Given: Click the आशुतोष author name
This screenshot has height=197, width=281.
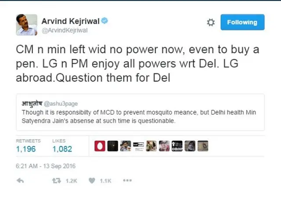Looking at the screenshot, I should pyautogui.click(x=32, y=103).
